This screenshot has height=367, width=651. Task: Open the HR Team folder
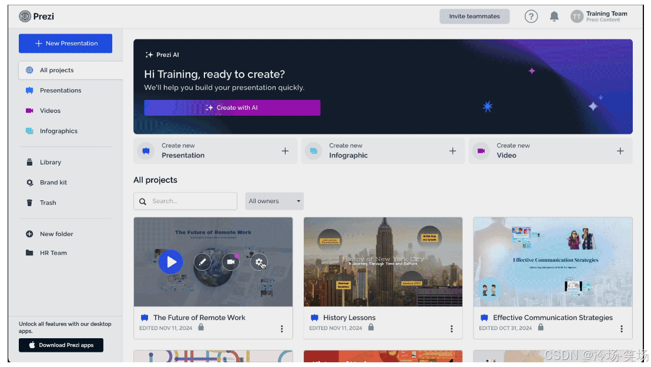click(53, 253)
